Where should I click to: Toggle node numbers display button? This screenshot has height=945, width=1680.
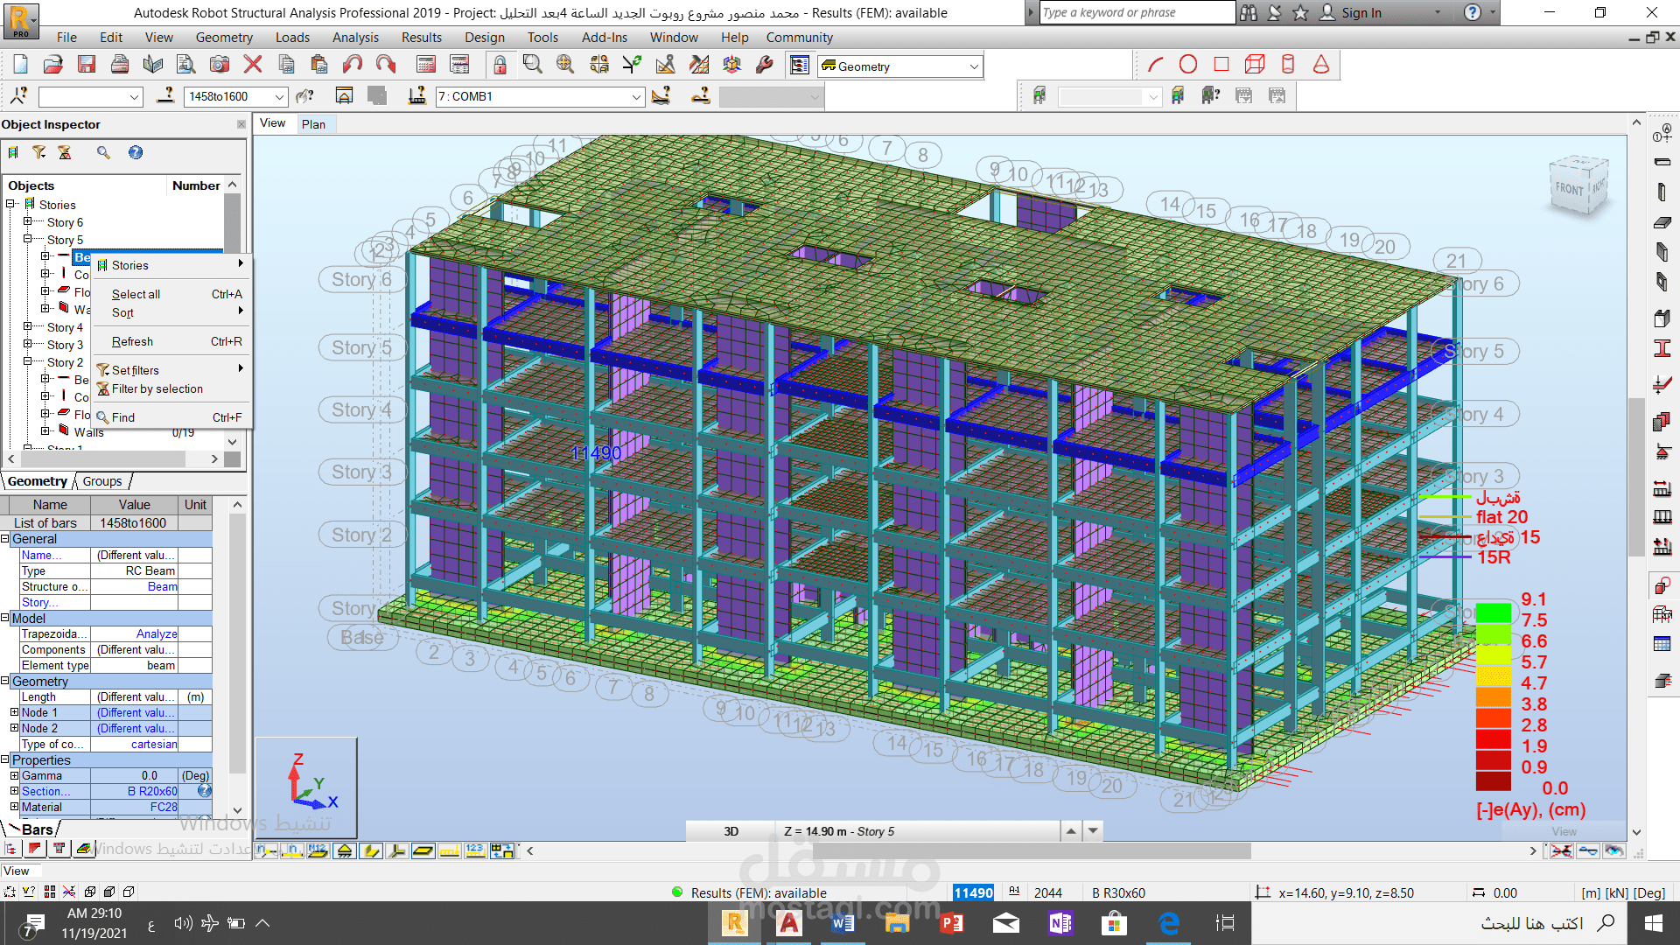[x=267, y=850]
